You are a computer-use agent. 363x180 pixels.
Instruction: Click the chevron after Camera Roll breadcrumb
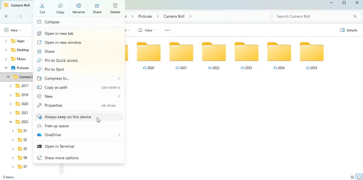(190, 16)
